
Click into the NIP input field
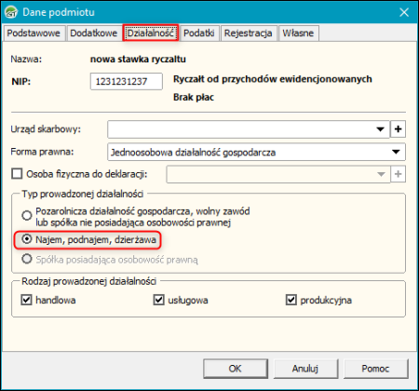[x=127, y=81]
